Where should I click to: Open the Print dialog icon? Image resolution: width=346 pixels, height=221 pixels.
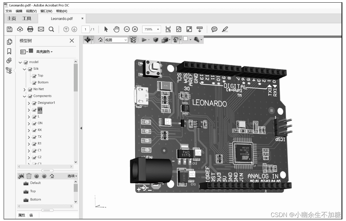[30, 29]
